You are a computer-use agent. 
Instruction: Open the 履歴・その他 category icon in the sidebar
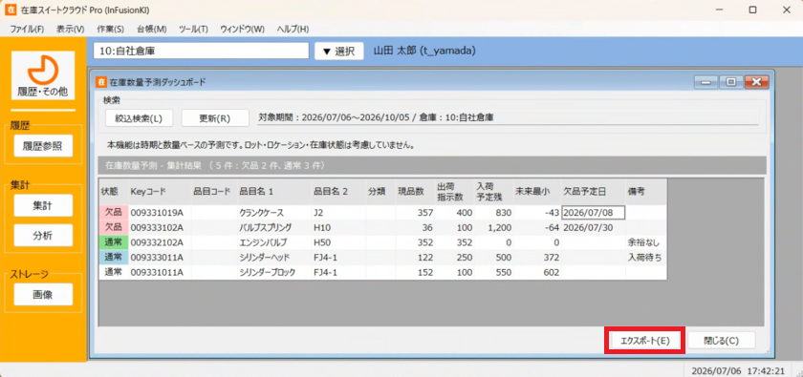tap(43, 75)
